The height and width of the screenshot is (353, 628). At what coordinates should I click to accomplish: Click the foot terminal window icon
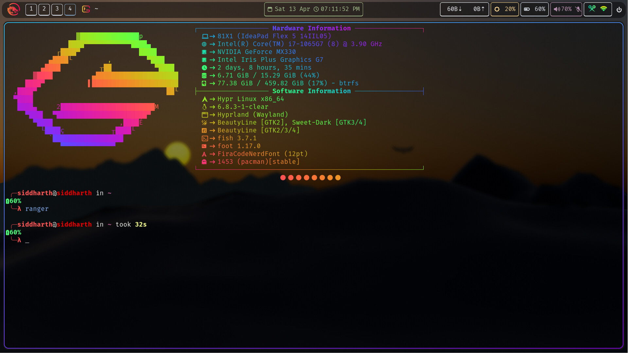[x=86, y=9]
